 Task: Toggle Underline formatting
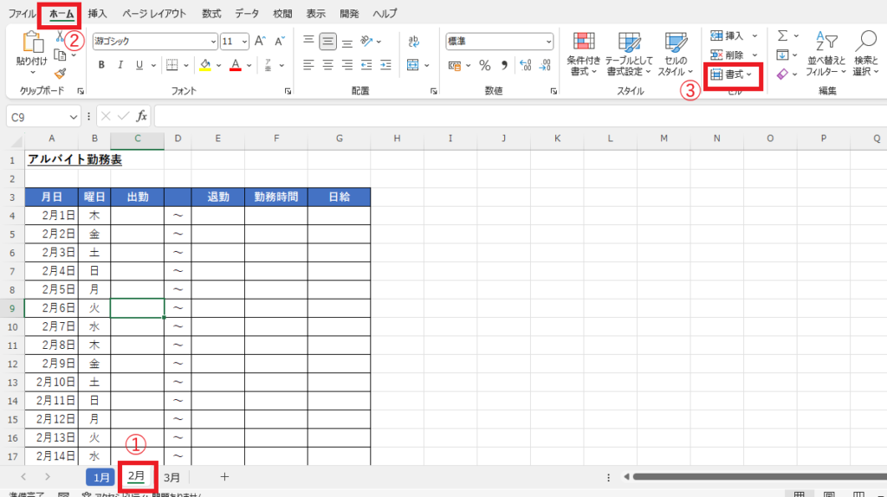[x=139, y=65]
